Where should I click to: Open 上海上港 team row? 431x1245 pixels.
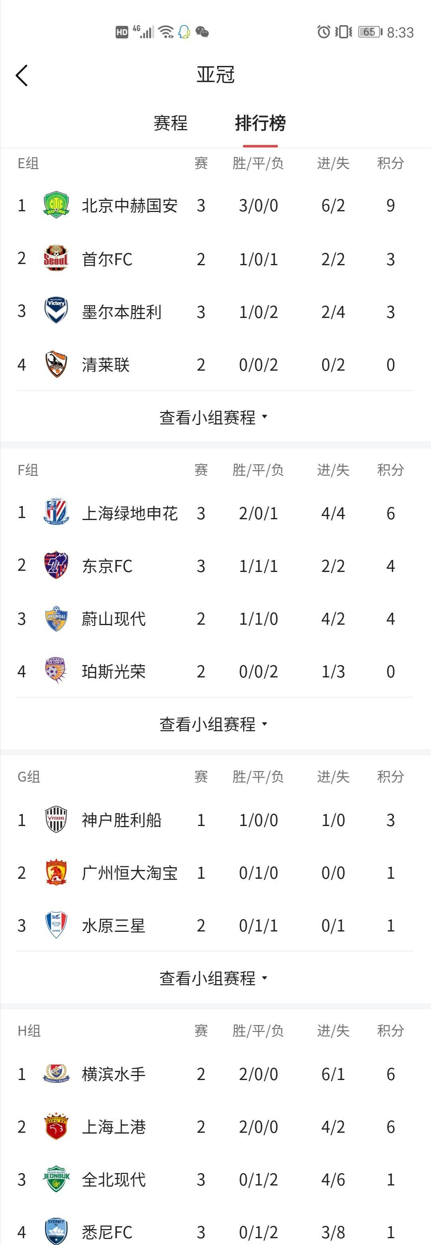[x=215, y=1127]
